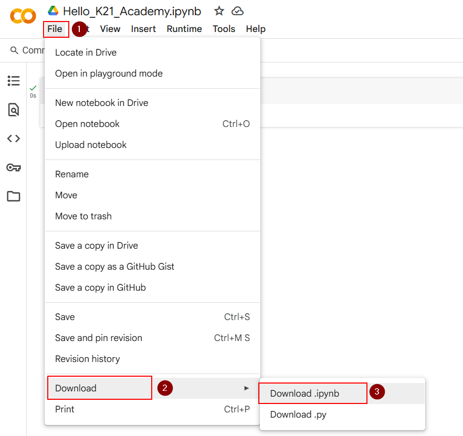Viewport: 463px width, 436px height.
Task: Open the find and replace sidebar icon
Action: coord(14,110)
